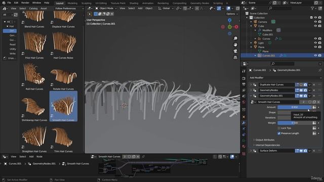Toggle Light visibility eye in outliner

tap(315, 42)
